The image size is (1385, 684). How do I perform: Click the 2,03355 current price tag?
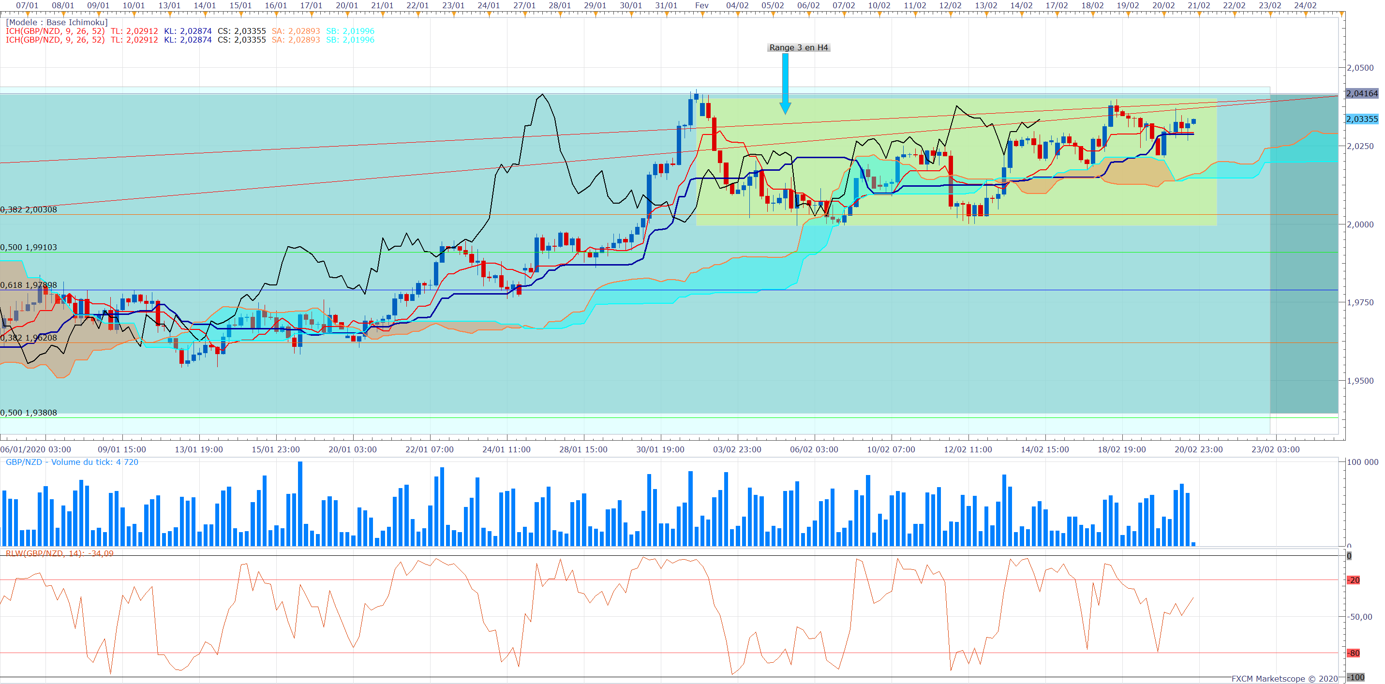pos(1362,119)
